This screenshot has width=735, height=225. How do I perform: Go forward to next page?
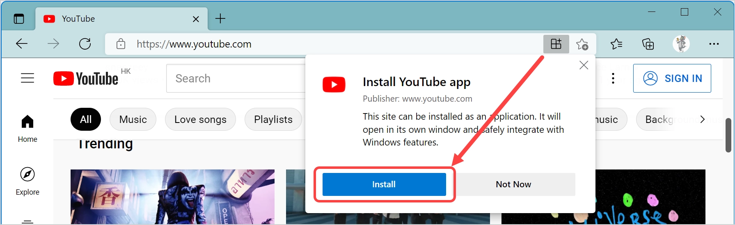[53, 43]
